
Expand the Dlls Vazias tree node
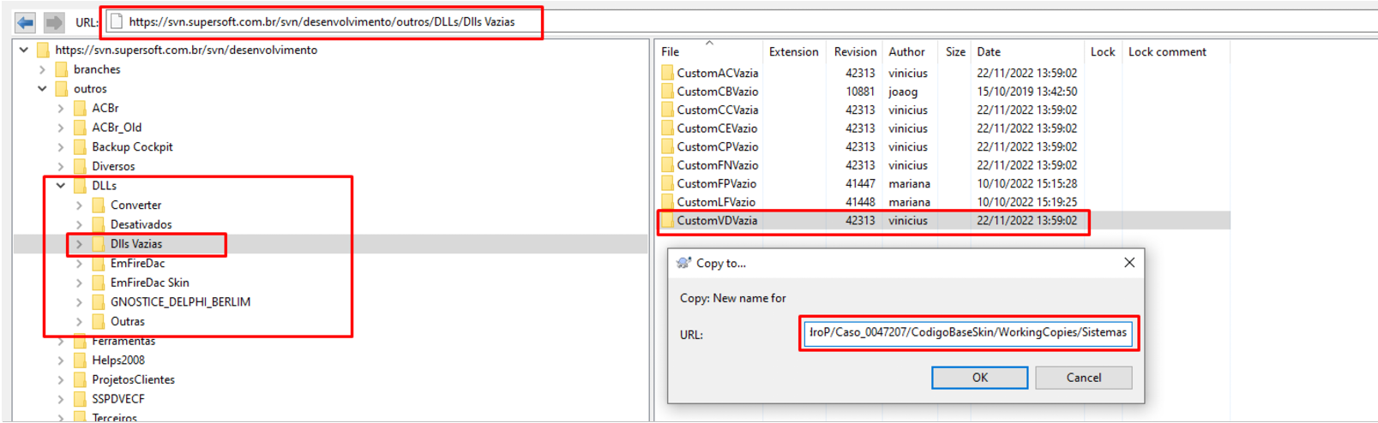pos(79,244)
